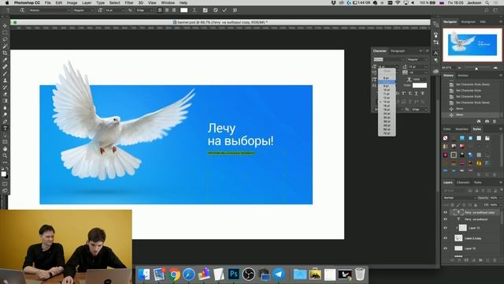Open the Fill dropdown arrow in Layers
The height and width of the screenshot is (284, 504).
point(500,205)
